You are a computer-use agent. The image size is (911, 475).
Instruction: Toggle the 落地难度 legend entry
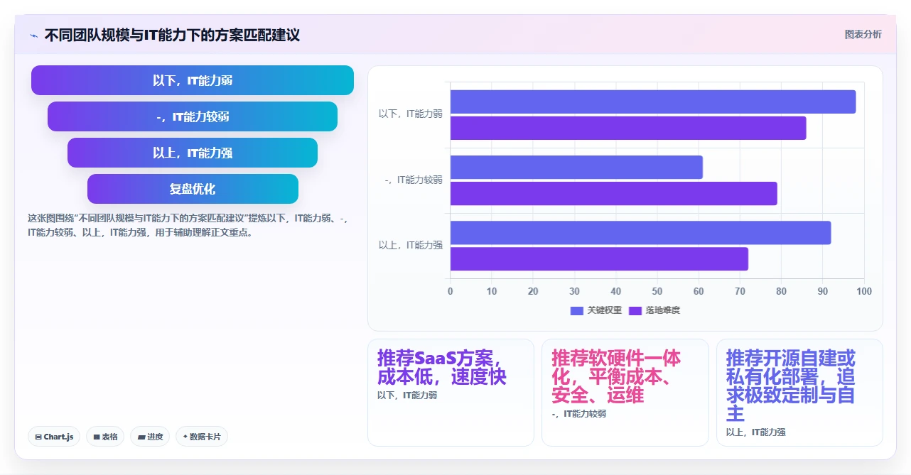pyautogui.click(x=654, y=310)
